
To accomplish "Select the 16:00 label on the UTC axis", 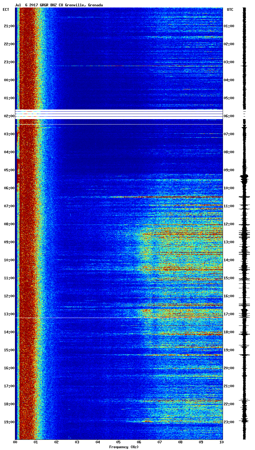I will 229,296.
